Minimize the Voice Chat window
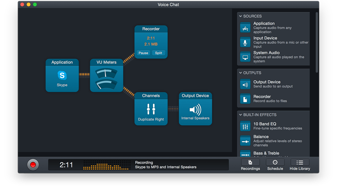This screenshot has height=187, width=337. (x=29, y=5)
